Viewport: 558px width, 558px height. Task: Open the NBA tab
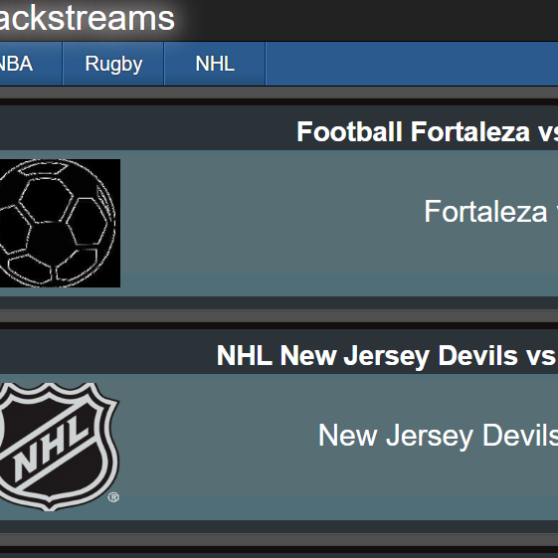point(16,64)
